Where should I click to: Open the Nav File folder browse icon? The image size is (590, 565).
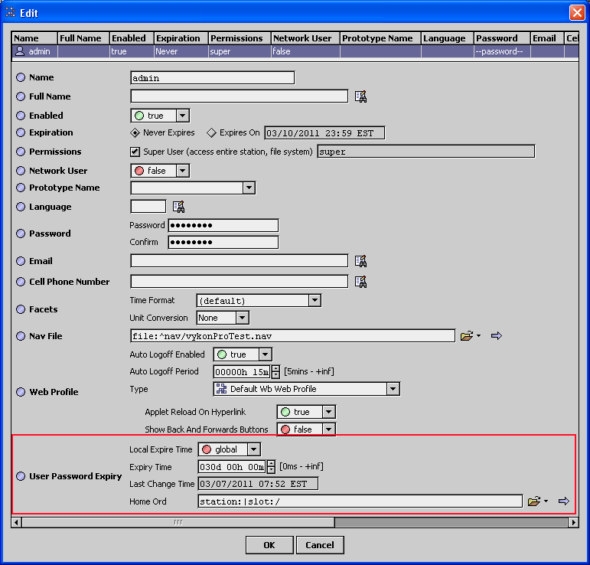[467, 336]
